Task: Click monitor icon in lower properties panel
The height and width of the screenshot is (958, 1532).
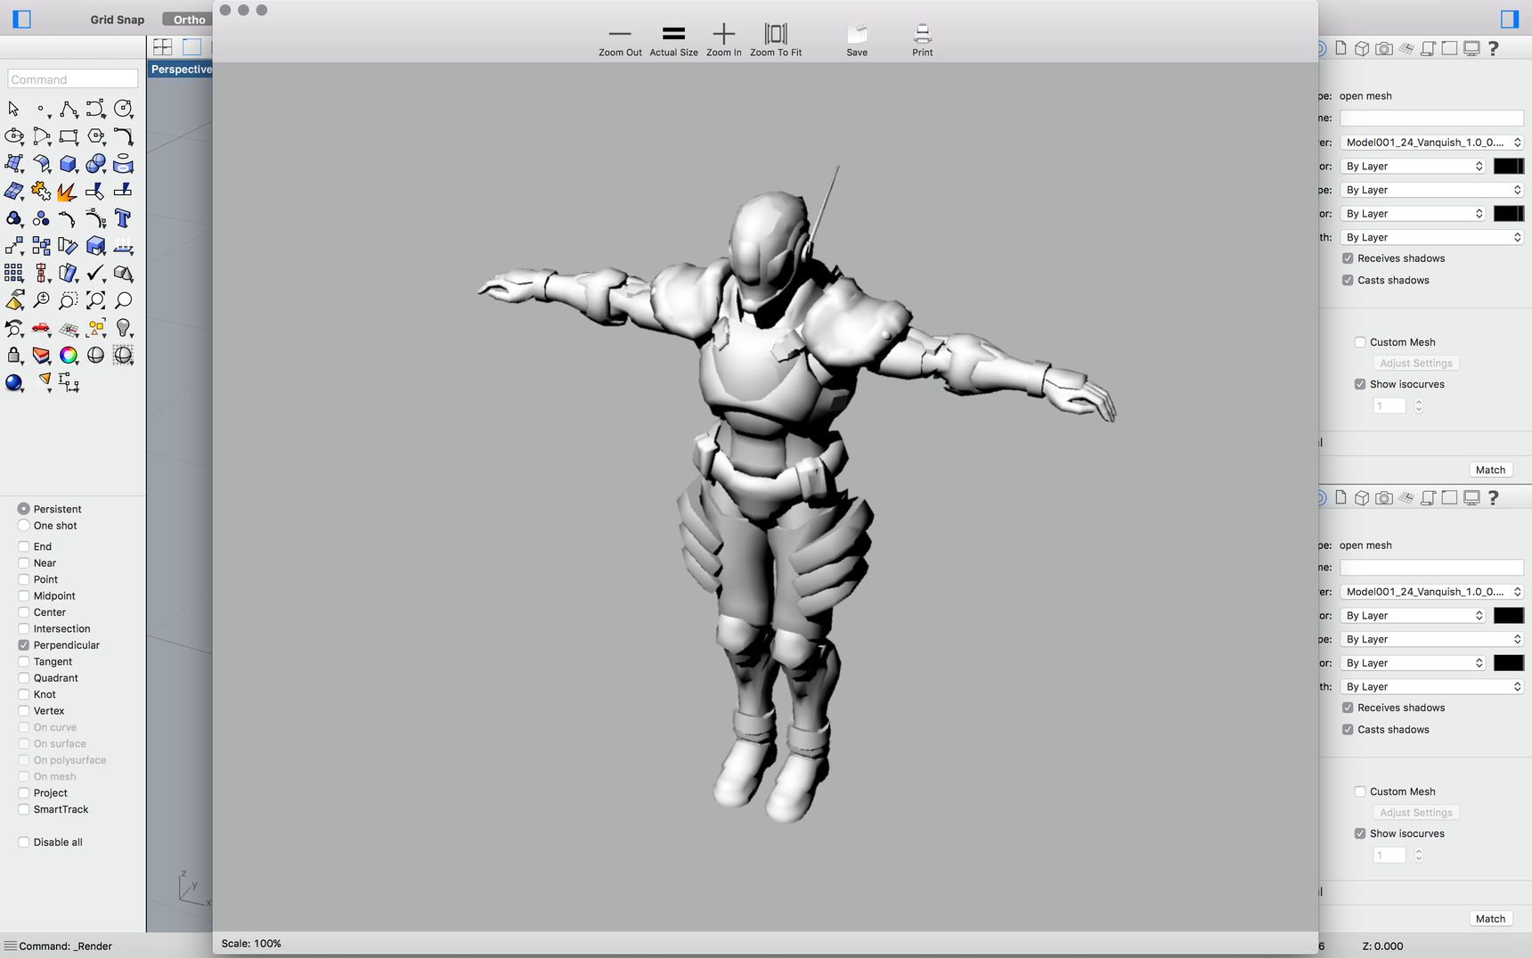Action: (1471, 498)
